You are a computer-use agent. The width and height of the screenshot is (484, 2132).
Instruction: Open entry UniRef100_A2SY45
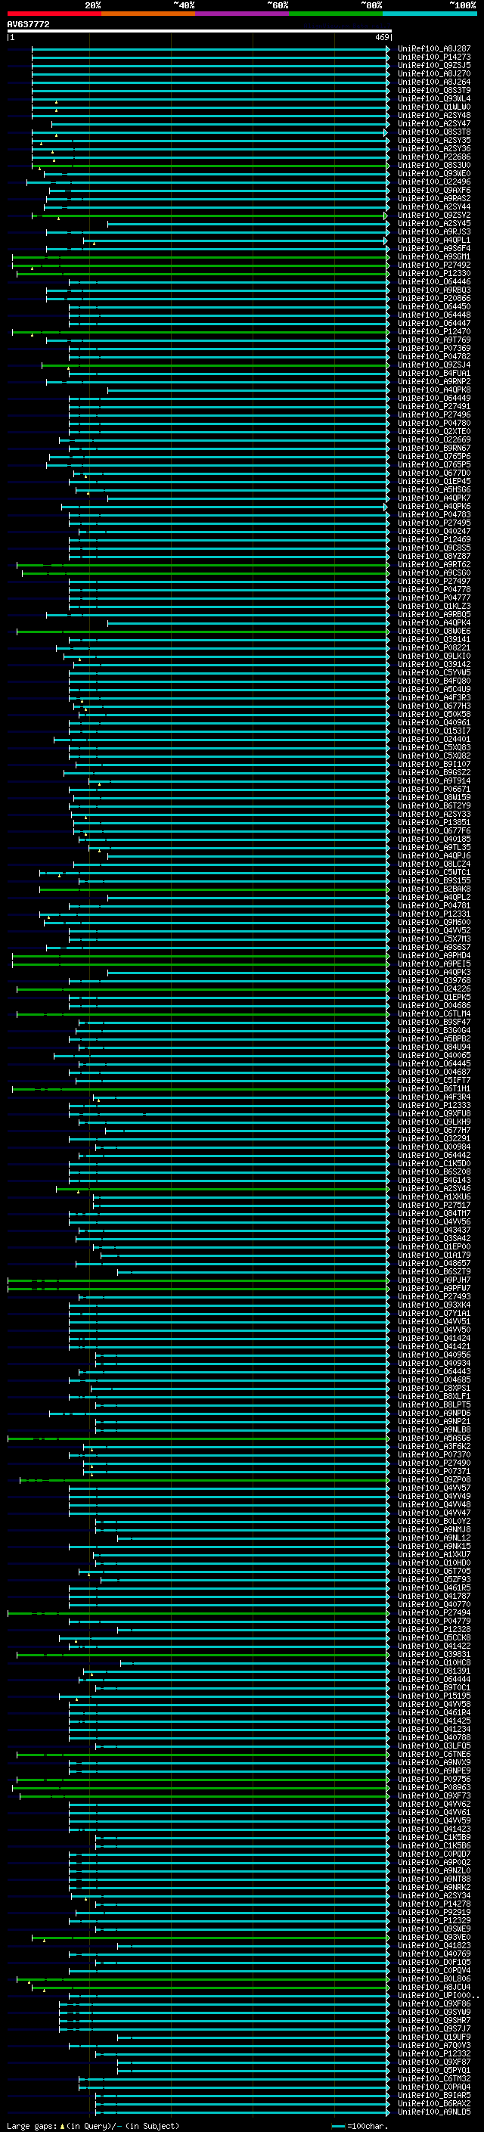pyautogui.click(x=434, y=223)
